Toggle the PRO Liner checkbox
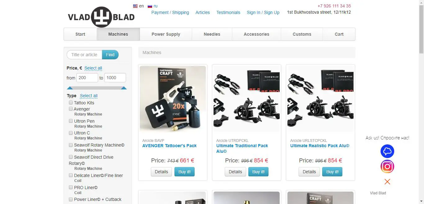This screenshot has height=204, width=424. [x=71, y=187]
